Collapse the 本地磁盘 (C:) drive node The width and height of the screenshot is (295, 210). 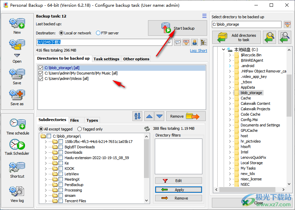[223, 50]
